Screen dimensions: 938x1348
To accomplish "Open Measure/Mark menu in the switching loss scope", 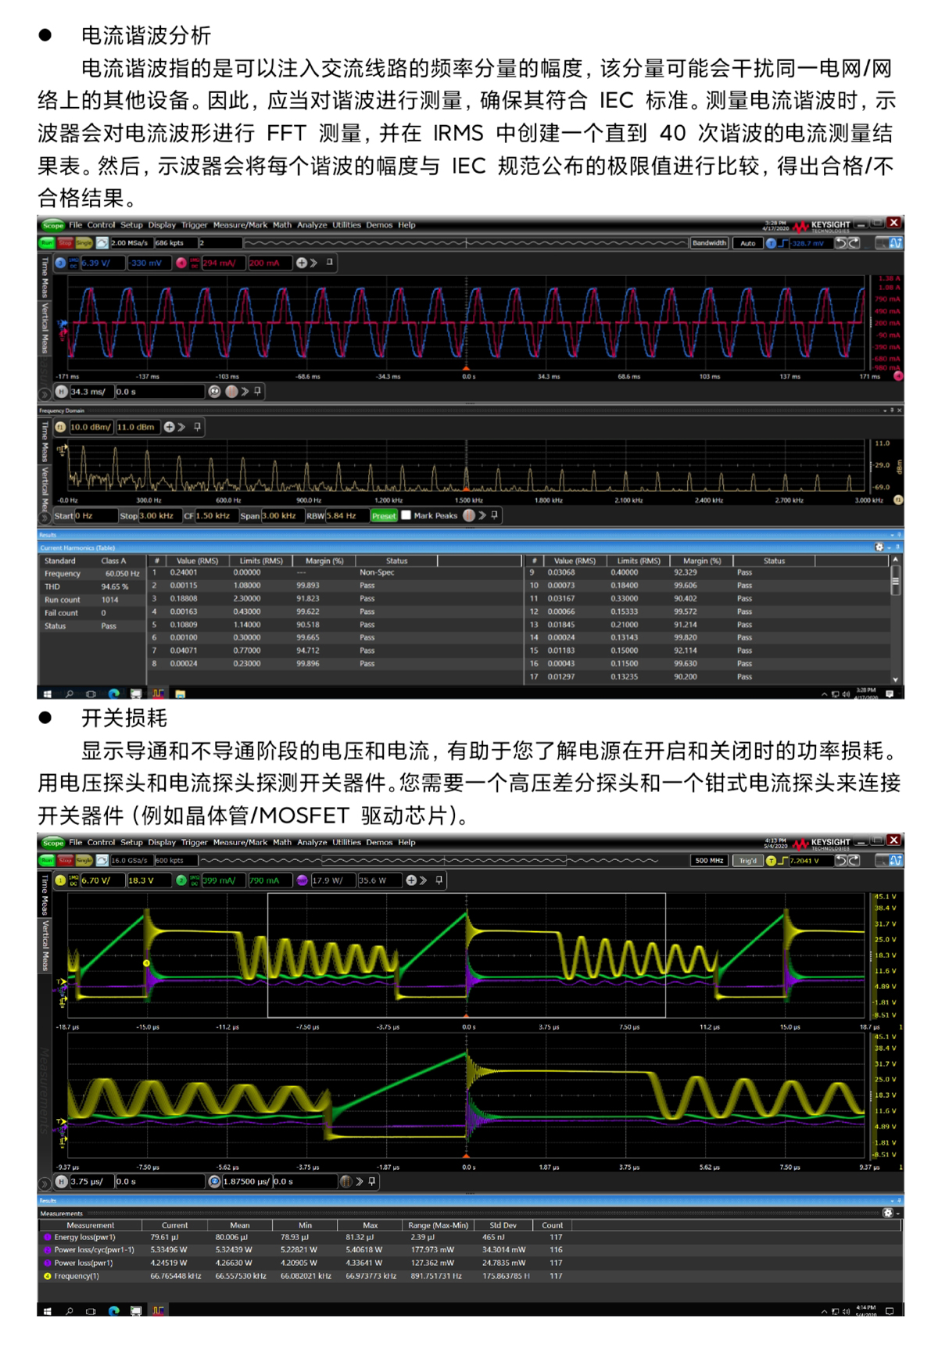I will coord(240,843).
